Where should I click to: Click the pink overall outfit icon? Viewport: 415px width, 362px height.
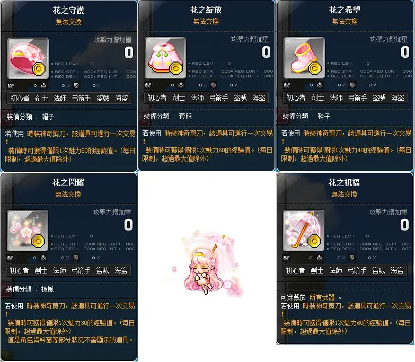[x=165, y=58]
